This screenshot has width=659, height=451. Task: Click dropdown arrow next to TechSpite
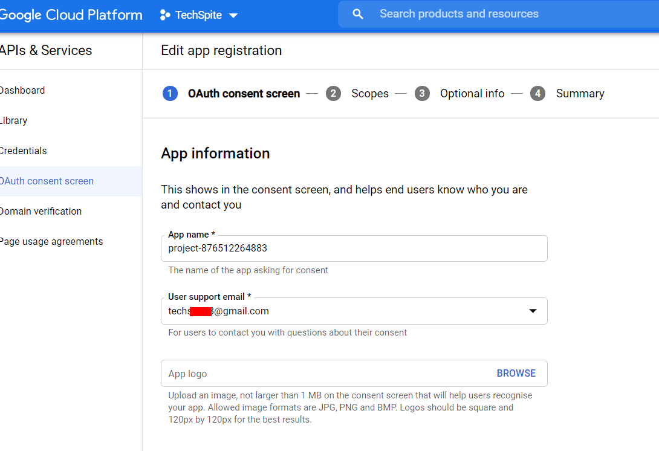click(x=233, y=16)
